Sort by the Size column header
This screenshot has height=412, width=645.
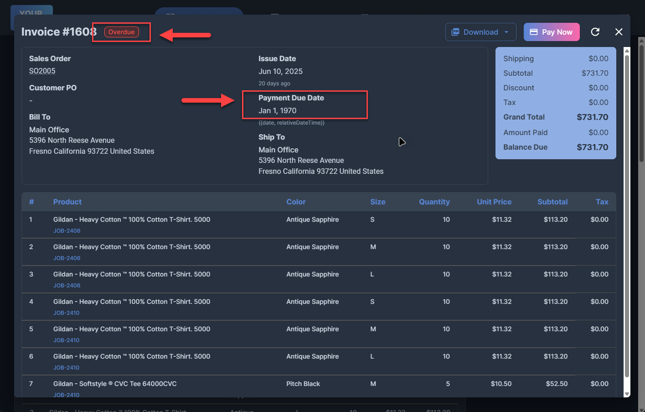click(x=377, y=202)
